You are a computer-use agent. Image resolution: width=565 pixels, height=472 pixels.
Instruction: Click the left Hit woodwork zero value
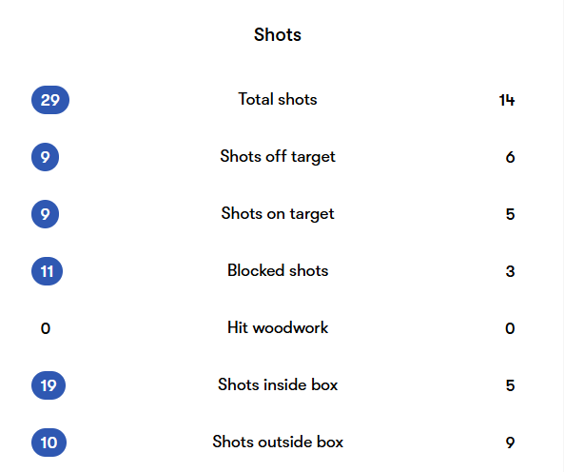(x=46, y=328)
